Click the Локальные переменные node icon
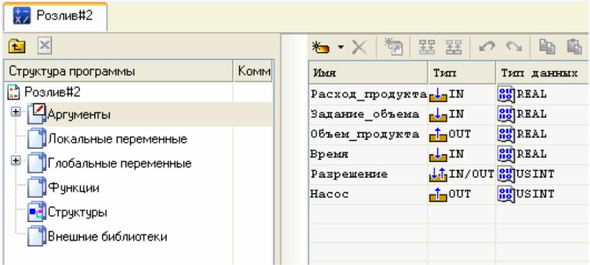This screenshot has width=590, height=265. point(37,139)
